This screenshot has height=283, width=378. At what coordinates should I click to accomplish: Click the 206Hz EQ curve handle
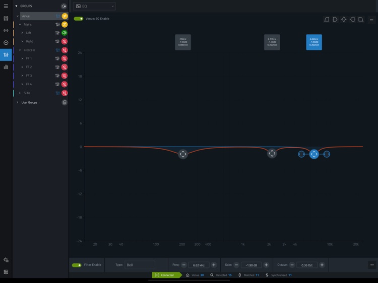coord(183,154)
